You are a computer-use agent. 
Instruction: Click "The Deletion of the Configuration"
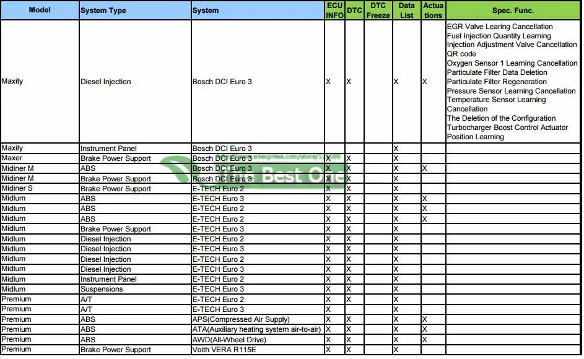(501, 118)
